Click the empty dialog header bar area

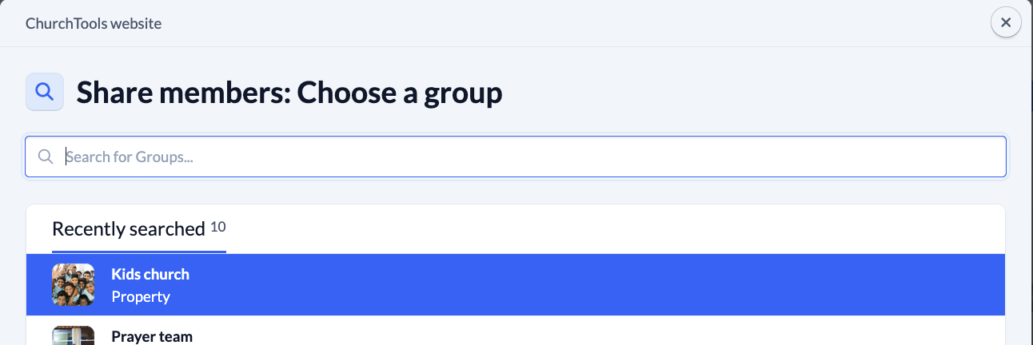[x=560, y=23]
